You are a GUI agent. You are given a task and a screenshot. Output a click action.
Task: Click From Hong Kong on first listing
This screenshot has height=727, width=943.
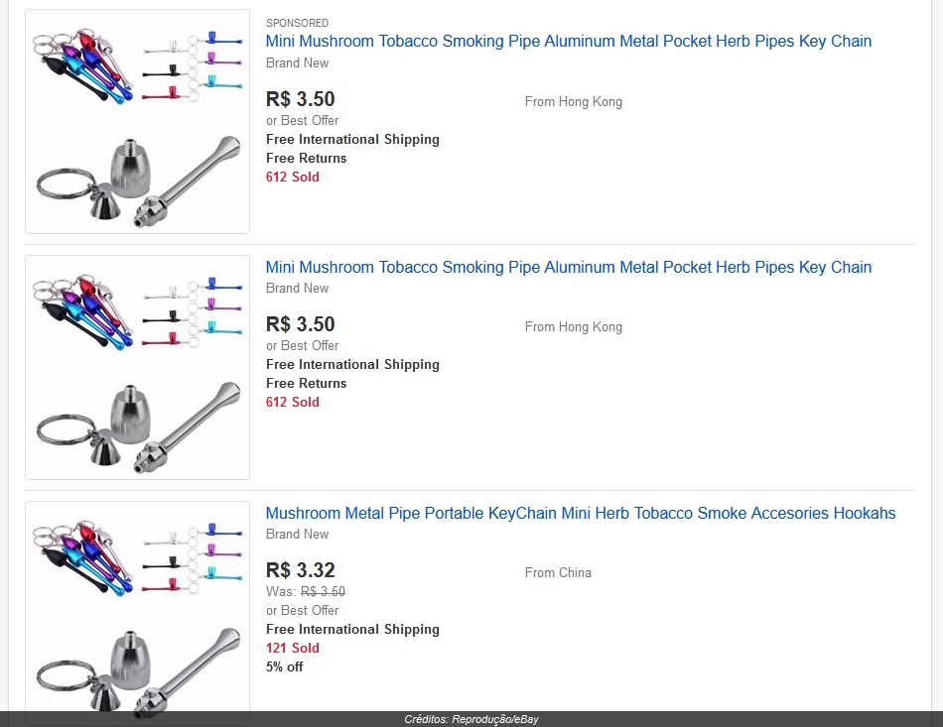pos(573,102)
